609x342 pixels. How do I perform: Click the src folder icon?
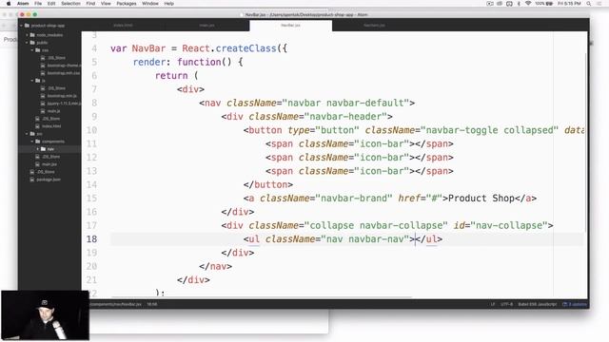[x=32, y=134]
